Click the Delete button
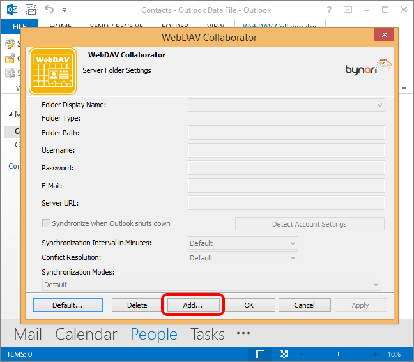Viewport: 414px width, 362px height. pyautogui.click(x=137, y=305)
